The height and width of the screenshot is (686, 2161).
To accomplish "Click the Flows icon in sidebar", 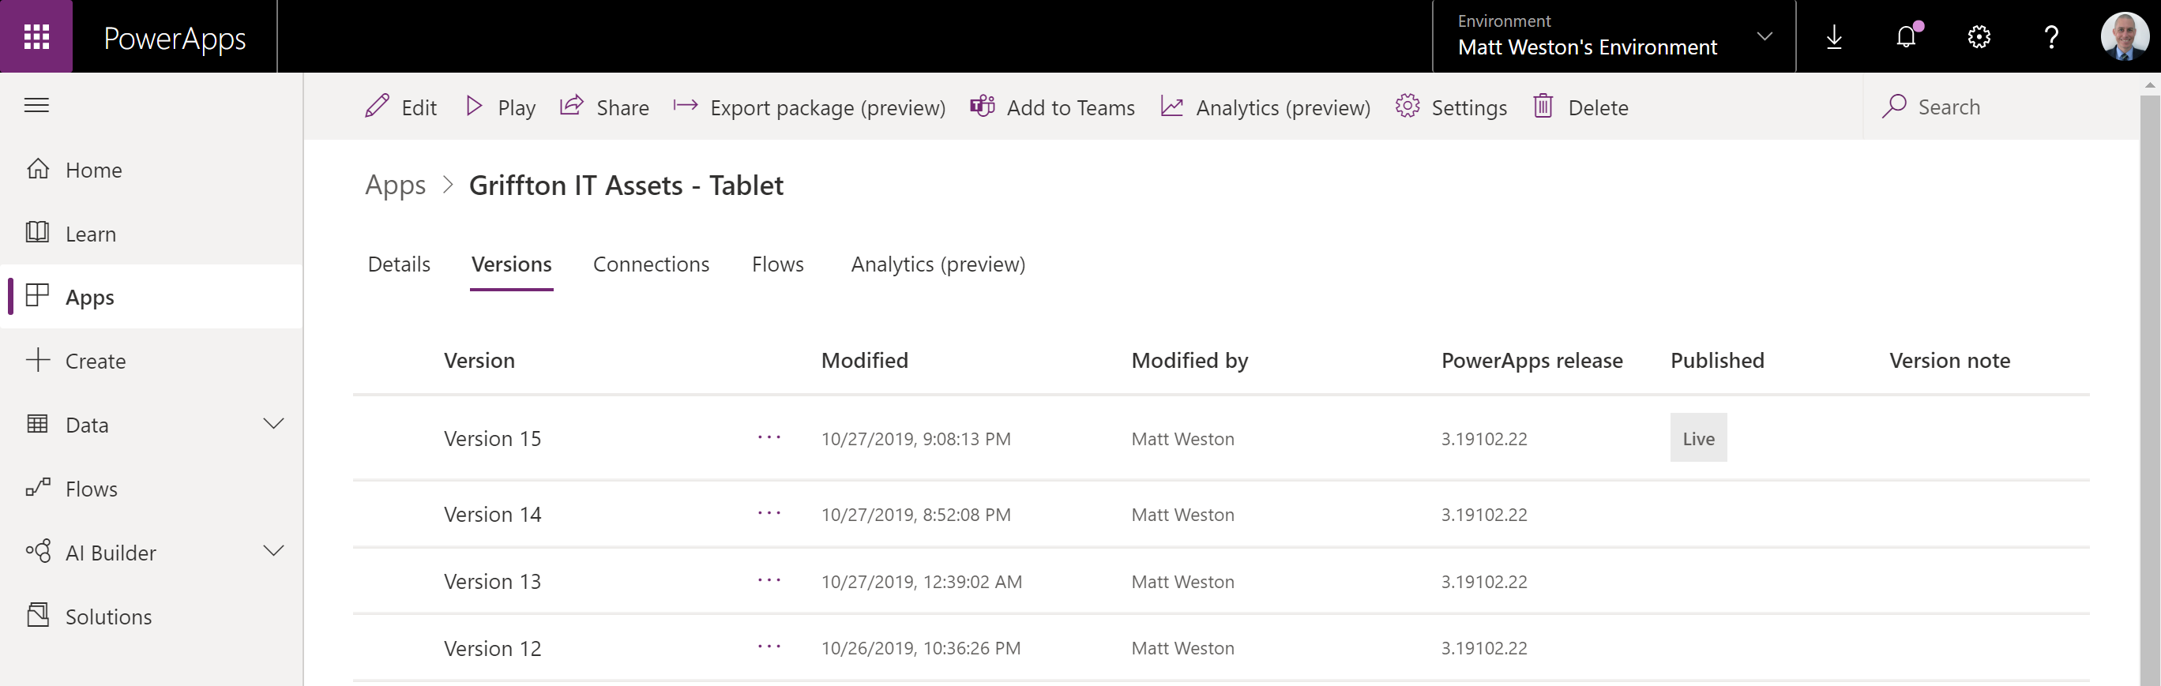I will (38, 487).
